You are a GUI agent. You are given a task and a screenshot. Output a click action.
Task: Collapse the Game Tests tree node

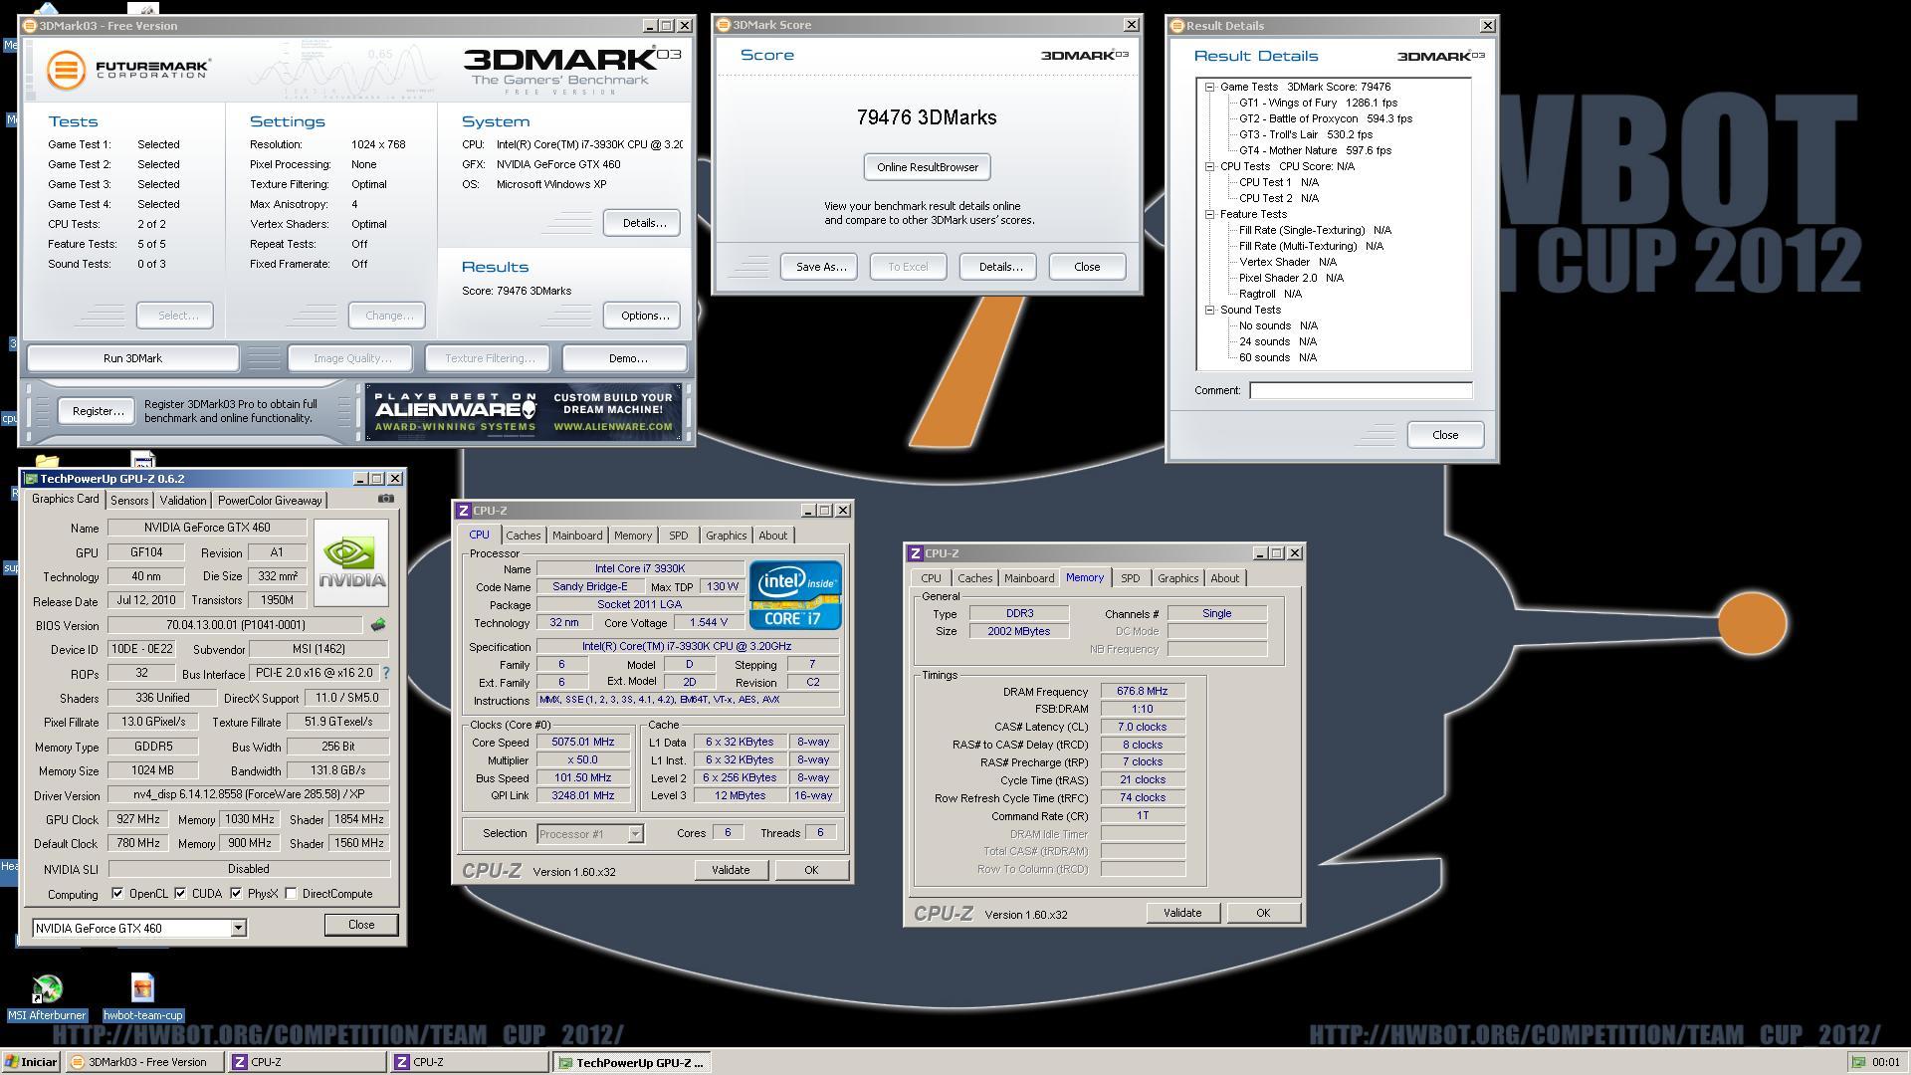pos(1210,87)
